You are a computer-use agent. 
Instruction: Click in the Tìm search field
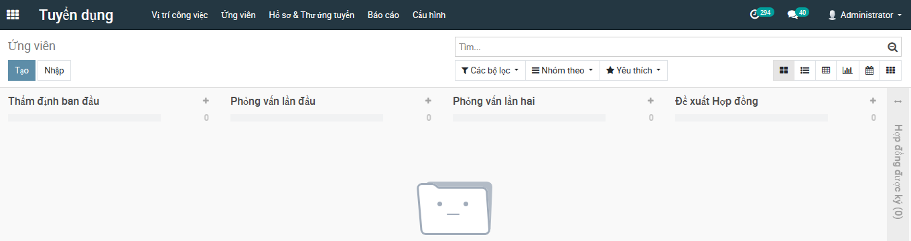[x=670, y=47]
